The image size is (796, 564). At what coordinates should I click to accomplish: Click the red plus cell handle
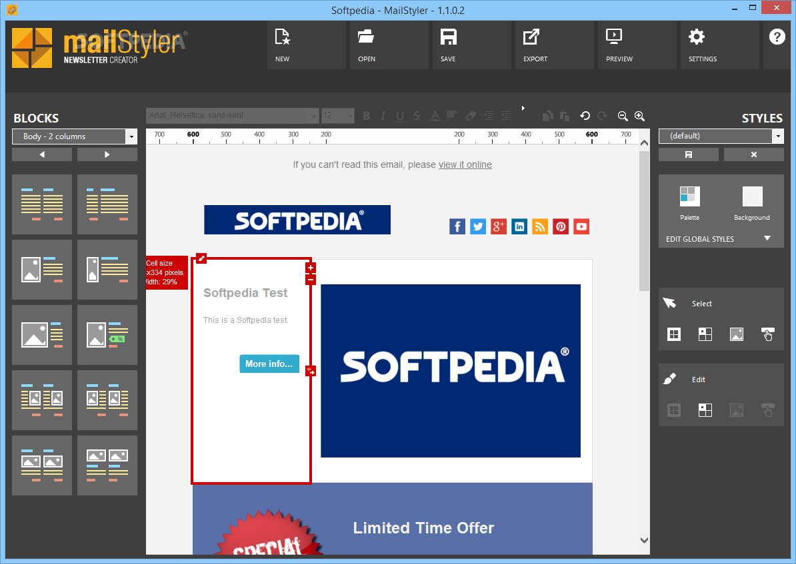311,268
